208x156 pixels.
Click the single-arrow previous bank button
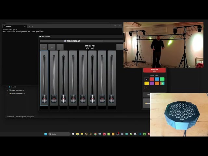pyautogui.click(x=60, y=47)
